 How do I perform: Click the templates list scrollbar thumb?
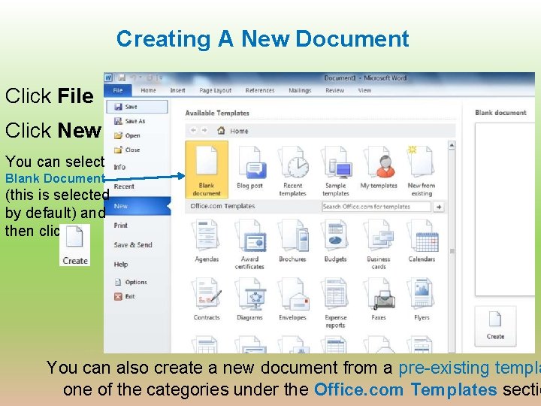(452, 251)
